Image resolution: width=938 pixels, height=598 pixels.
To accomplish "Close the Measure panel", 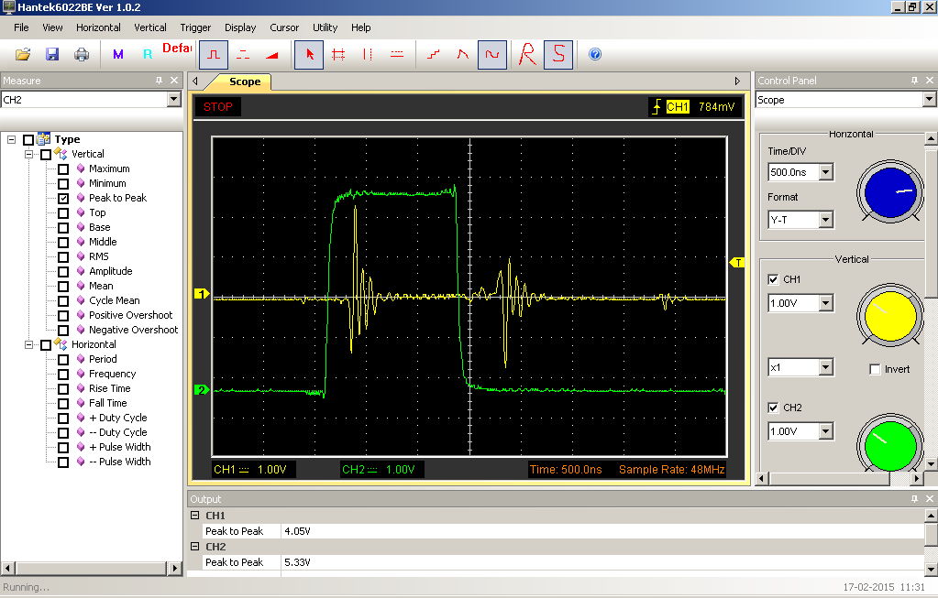I will 174,80.
